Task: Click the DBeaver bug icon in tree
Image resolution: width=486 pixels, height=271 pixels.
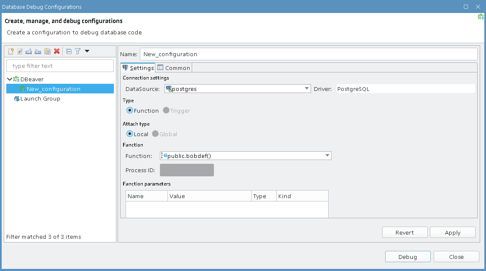Action: (16, 79)
